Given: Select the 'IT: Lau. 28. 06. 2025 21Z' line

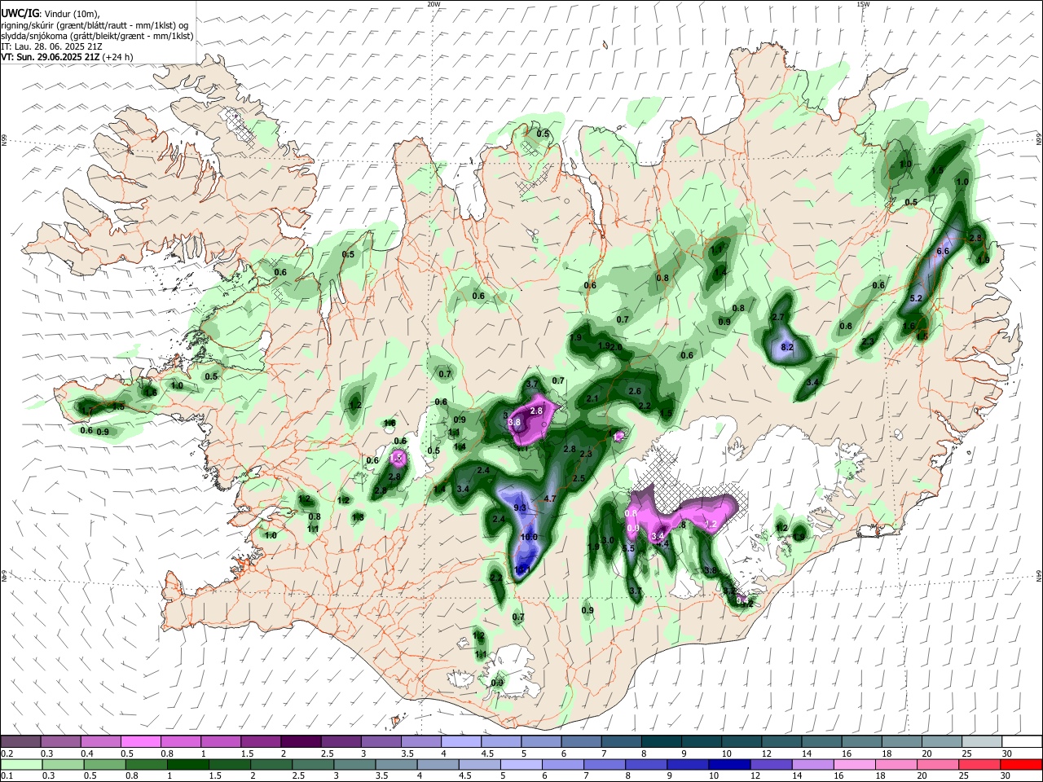Looking at the screenshot, I should pos(51,46).
